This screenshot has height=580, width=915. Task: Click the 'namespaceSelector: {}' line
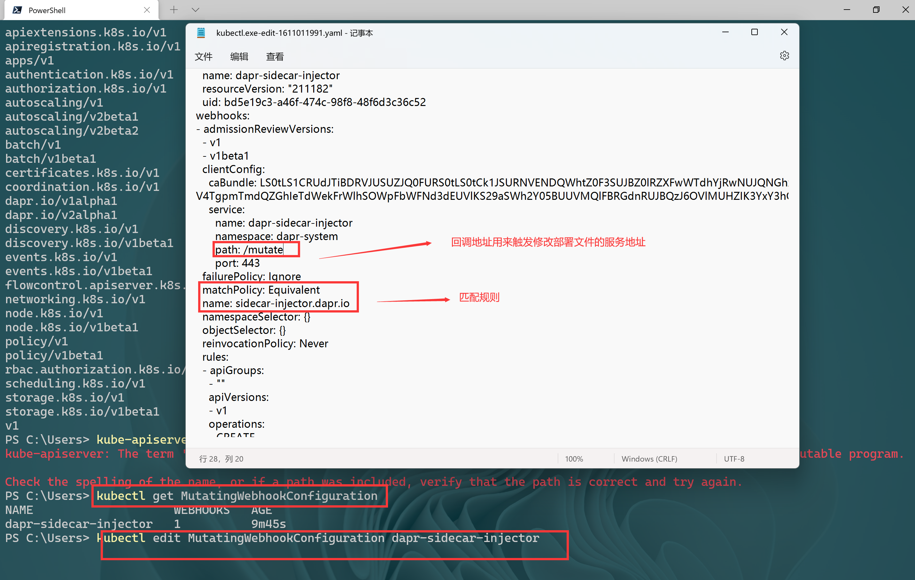256,317
